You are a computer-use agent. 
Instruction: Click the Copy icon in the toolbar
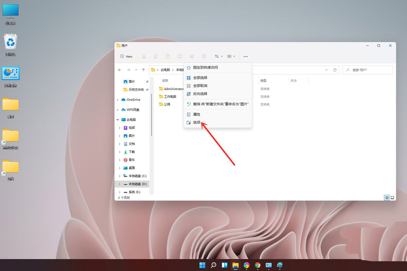click(x=155, y=56)
